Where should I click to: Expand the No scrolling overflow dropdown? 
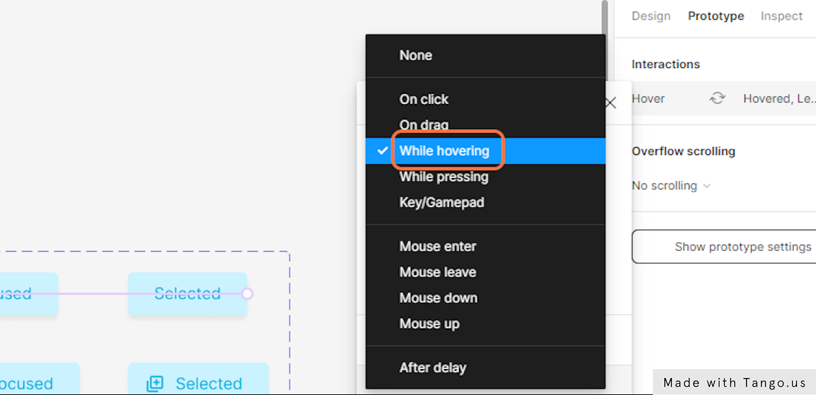[671, 186]
